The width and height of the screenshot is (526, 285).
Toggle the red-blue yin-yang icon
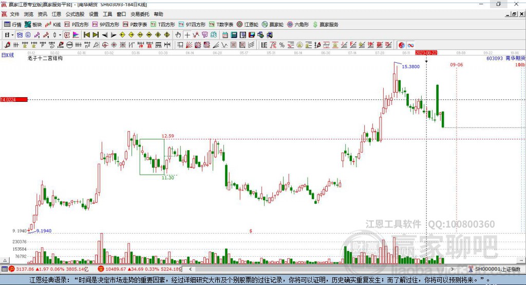pyautogui.click(x=402, y=45)
